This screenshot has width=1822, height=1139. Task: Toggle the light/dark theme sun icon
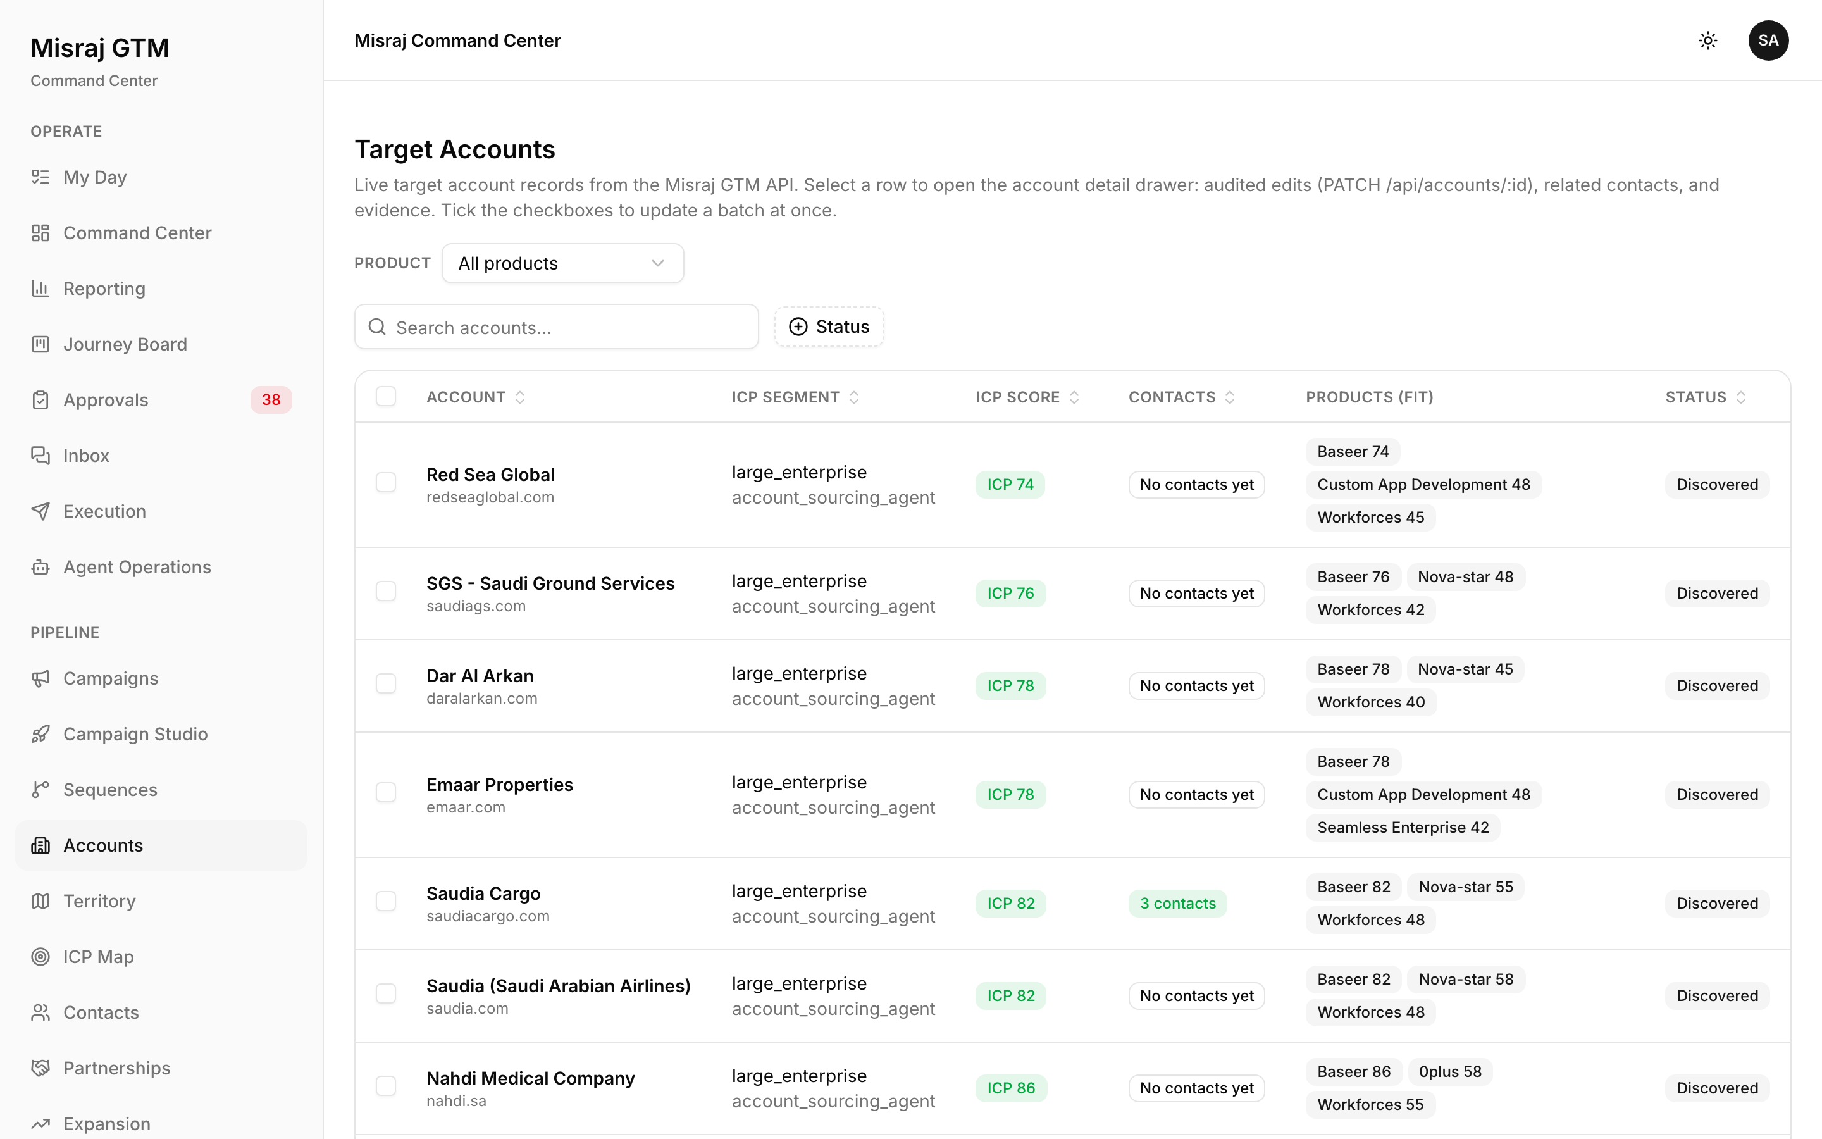point(1708,40)
